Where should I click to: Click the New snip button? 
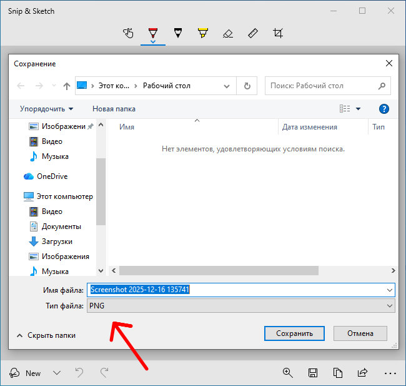pyautogui.click(x=25, y=373)
